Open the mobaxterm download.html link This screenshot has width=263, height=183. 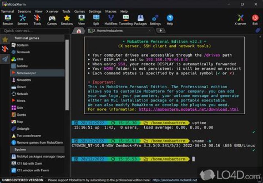[189, 109]
